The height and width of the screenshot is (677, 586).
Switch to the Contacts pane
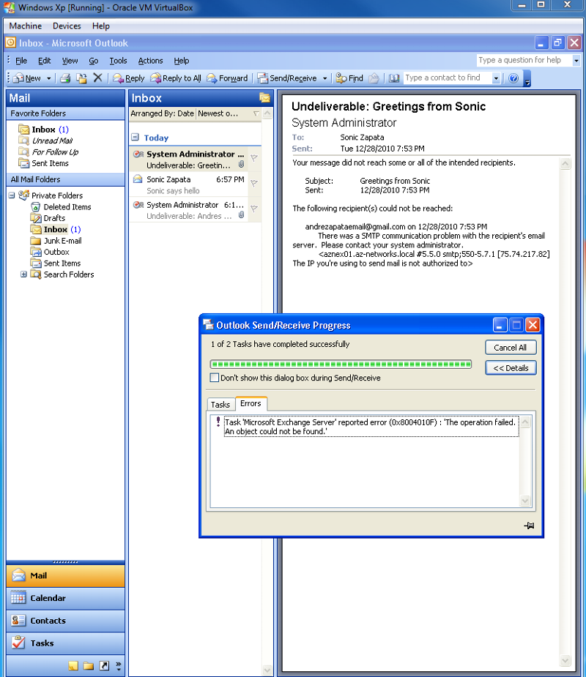coord(66,621)
